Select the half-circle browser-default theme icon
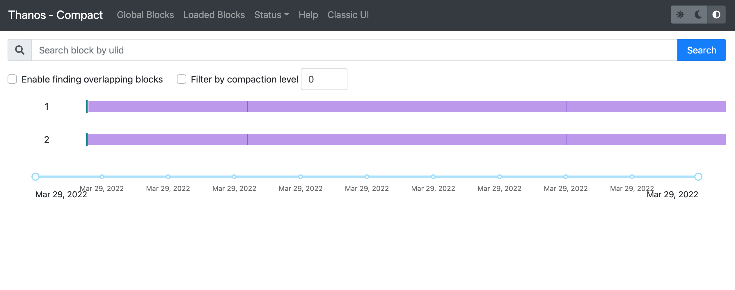Screen dimensions: 735x290 point(716,15)
